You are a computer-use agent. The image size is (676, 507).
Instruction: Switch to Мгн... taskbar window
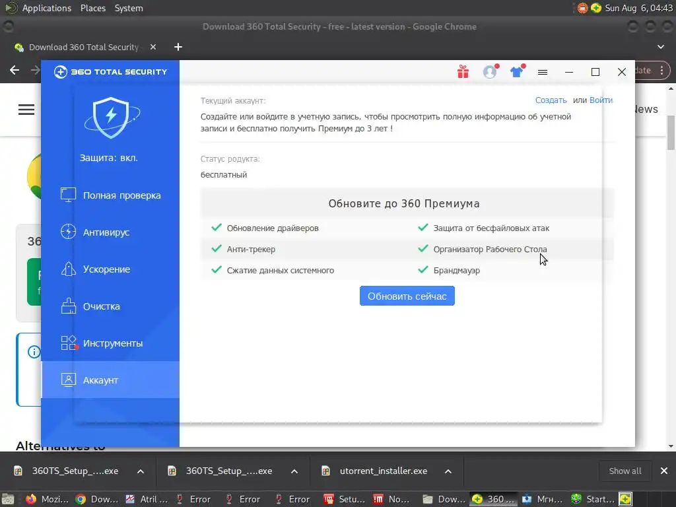pos(543,499)
